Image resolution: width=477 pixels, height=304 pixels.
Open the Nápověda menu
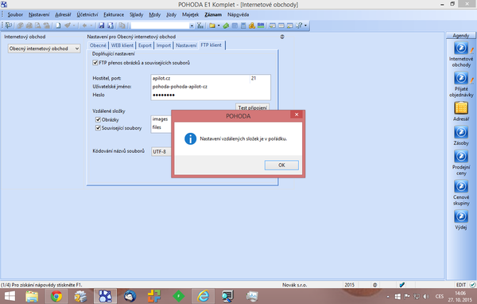click(x=238, y=14)
